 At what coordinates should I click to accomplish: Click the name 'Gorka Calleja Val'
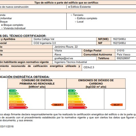44,39
